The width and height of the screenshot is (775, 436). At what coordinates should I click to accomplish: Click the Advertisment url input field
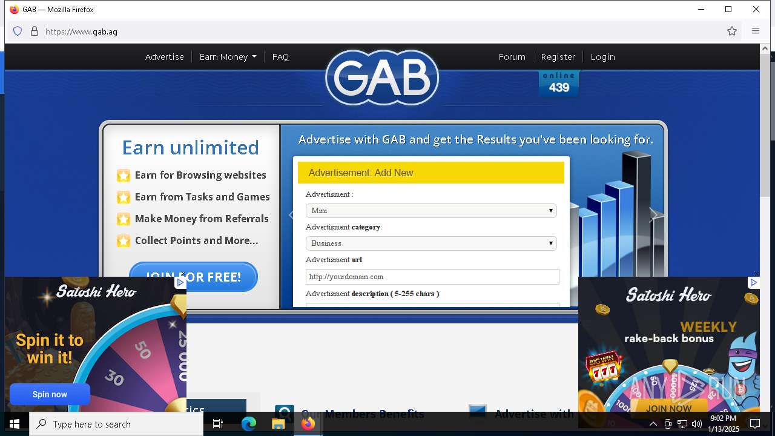[432, 277]
